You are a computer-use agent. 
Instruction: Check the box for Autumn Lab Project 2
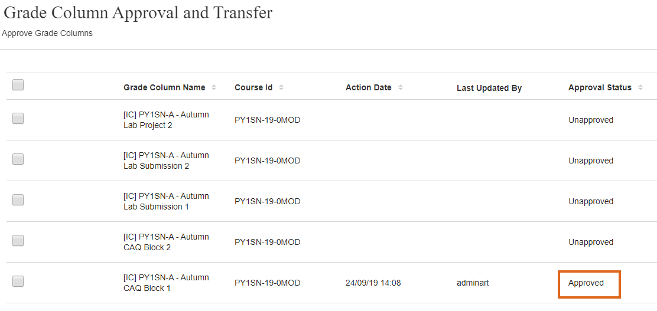[18, 119]
